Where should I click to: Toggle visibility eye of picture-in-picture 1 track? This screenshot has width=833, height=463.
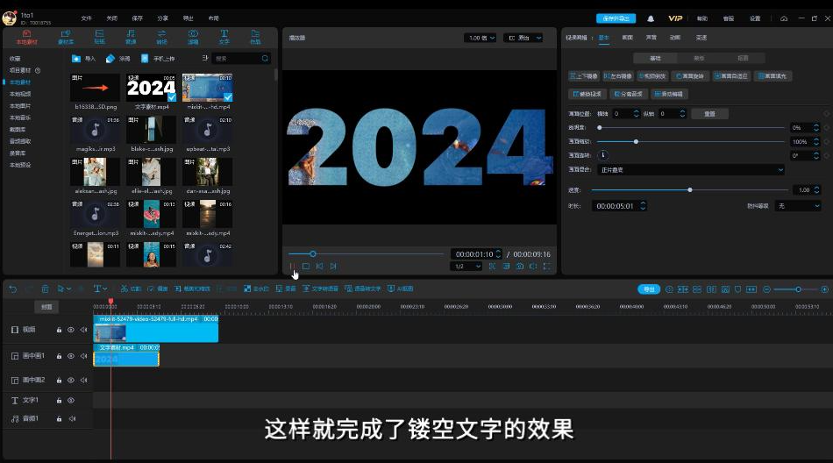[x=71, y=356]
